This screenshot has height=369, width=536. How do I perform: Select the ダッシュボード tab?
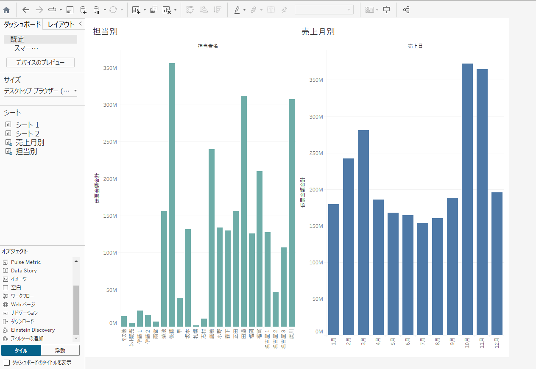(22, 25)
